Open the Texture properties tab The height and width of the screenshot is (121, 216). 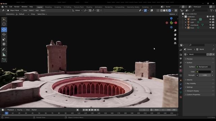click(181, 97)
